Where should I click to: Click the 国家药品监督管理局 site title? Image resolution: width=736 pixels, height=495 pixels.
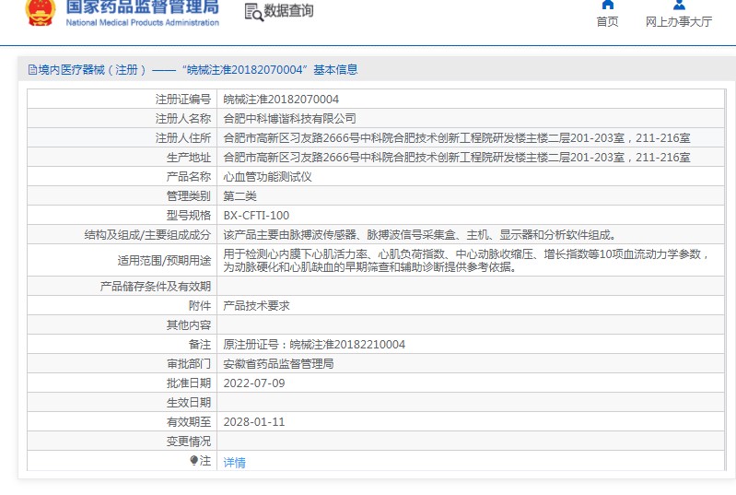[142, 6]
